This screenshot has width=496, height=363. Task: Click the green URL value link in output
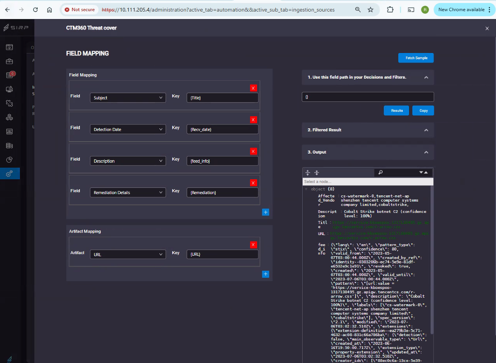pyautogui.click(x=379, y=236)
